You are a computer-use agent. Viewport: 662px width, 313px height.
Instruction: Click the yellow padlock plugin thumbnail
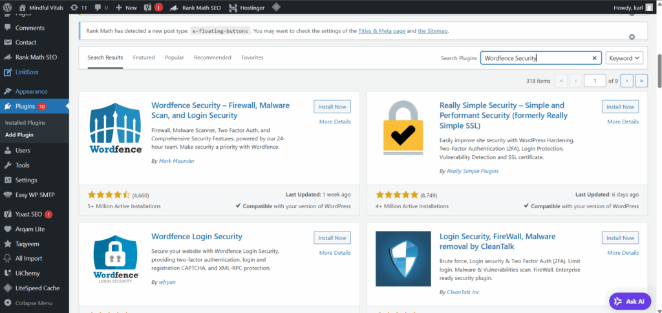403,128
